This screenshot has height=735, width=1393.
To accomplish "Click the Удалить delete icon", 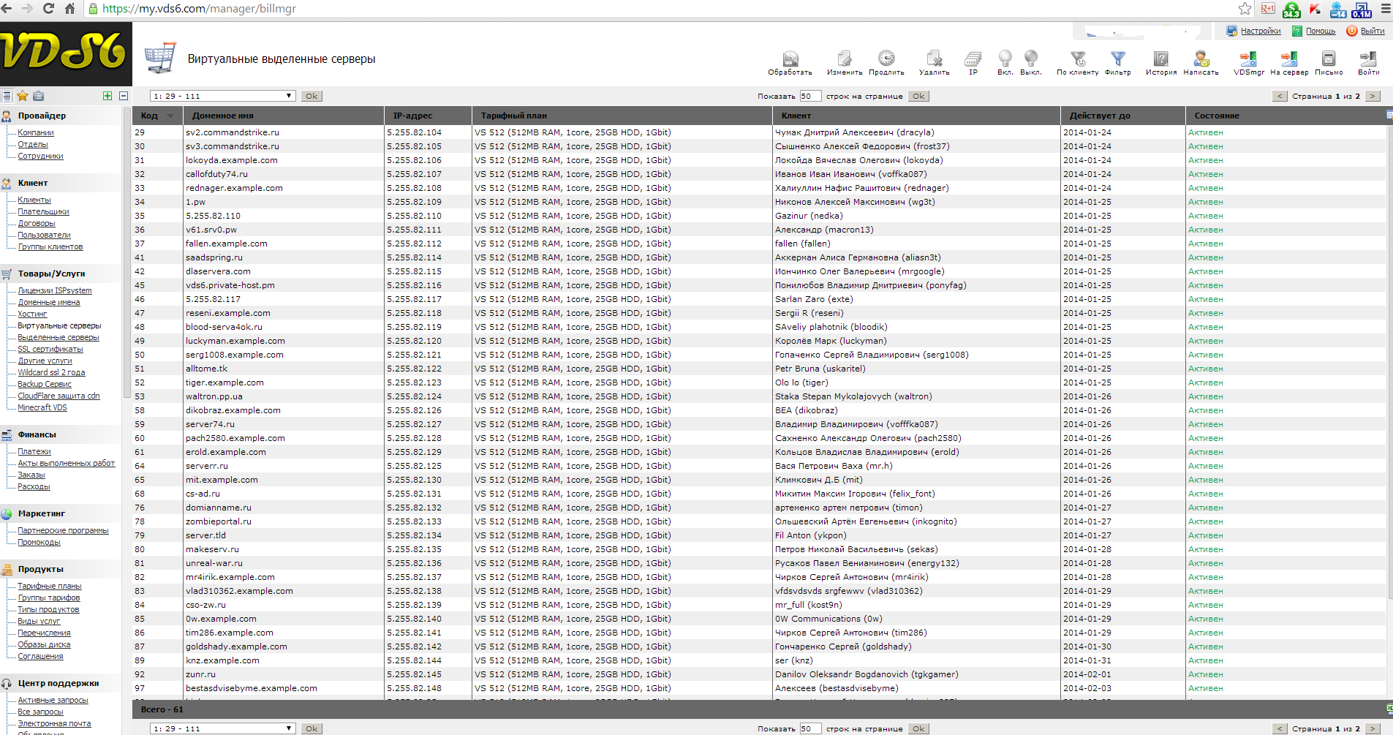I will pyautogui.click(x=934, y=59).
